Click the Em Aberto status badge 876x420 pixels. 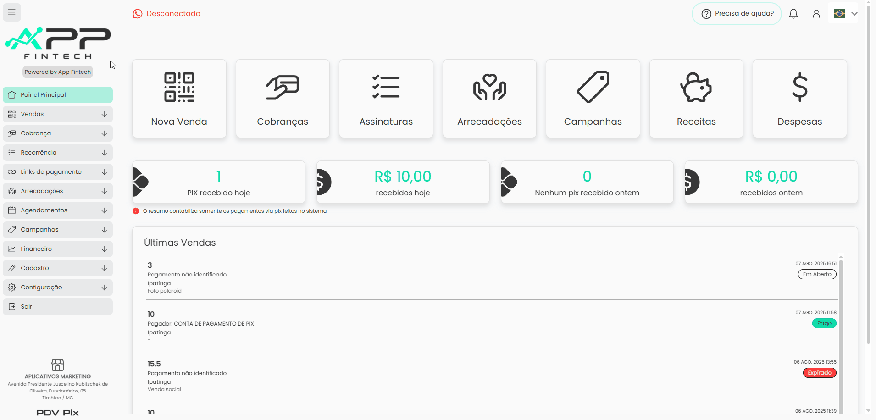(x=817, y=274)
